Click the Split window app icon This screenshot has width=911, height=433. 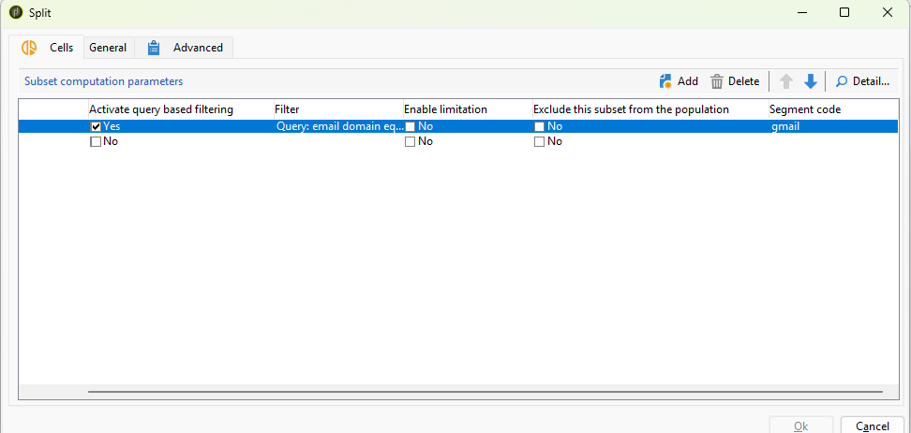click(x=16, y=12)
